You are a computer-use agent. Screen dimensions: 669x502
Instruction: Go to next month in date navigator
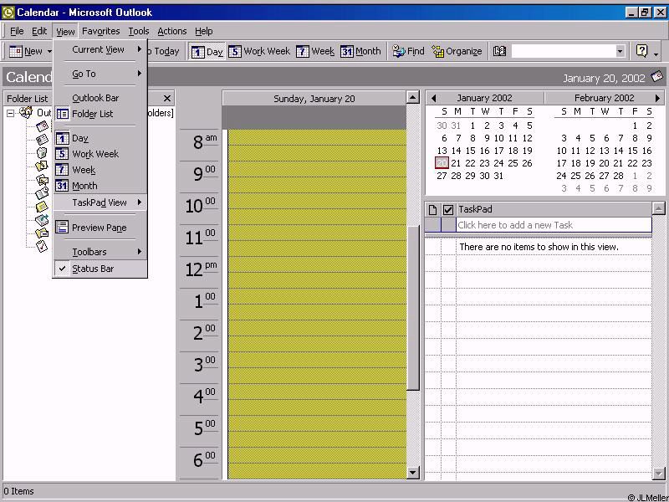click(657, 98)
